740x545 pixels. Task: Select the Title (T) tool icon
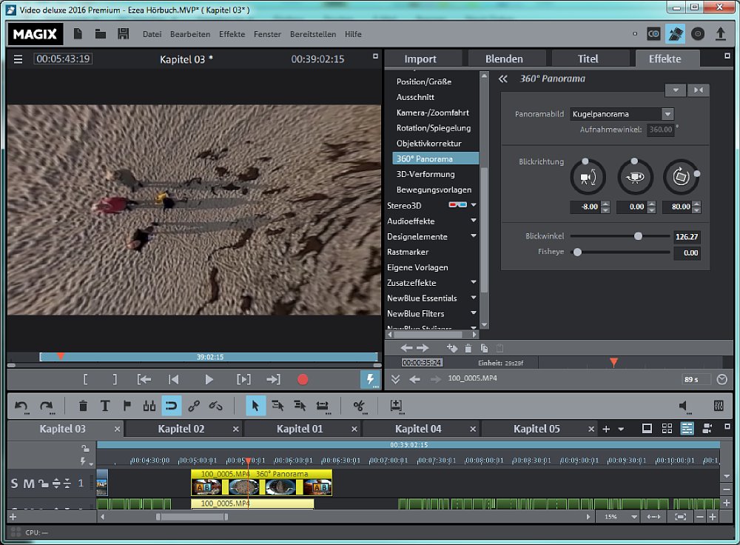105,406
